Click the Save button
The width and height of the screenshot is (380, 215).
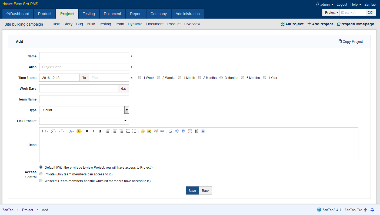coord(192,190)
